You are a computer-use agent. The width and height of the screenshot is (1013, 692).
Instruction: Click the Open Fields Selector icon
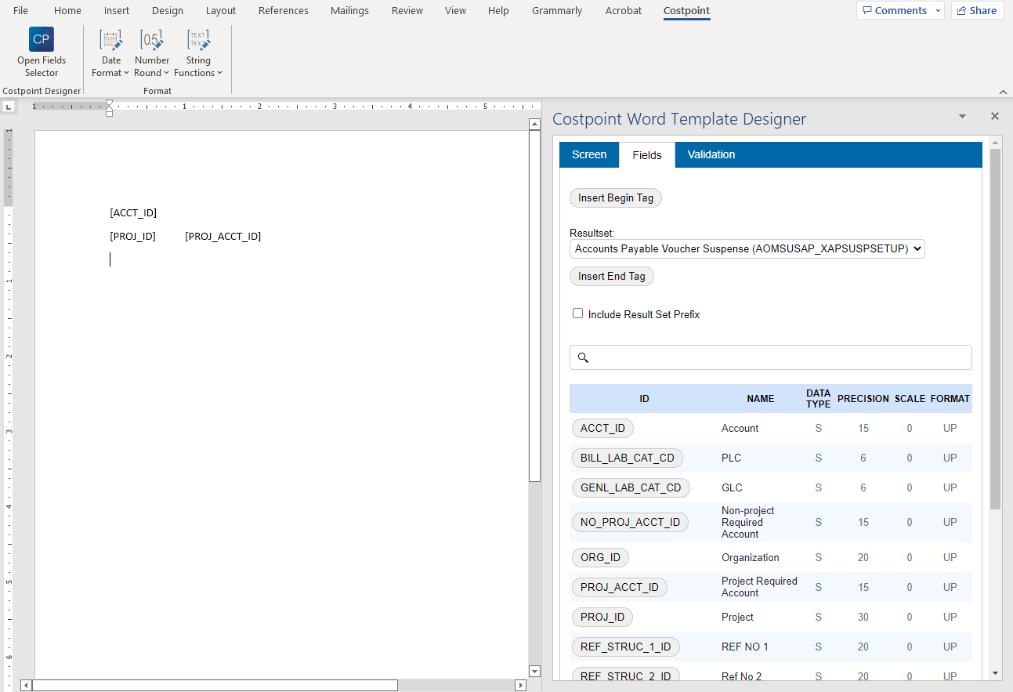[42, 40]
